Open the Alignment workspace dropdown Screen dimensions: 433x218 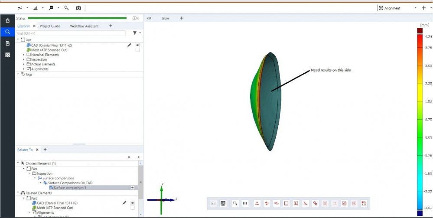(415, 8)
